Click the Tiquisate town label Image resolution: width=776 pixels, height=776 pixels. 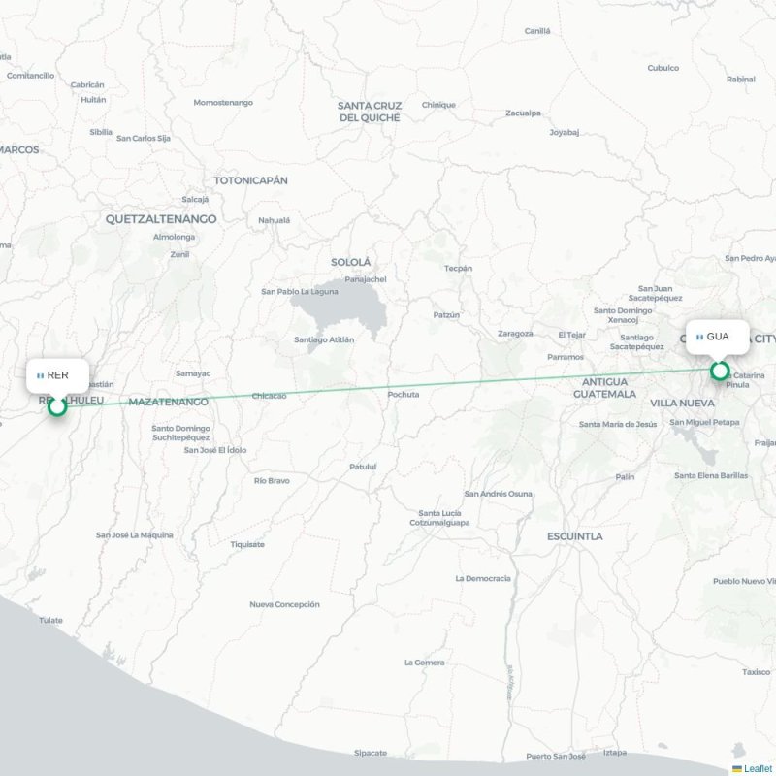(x=247, y=544)
